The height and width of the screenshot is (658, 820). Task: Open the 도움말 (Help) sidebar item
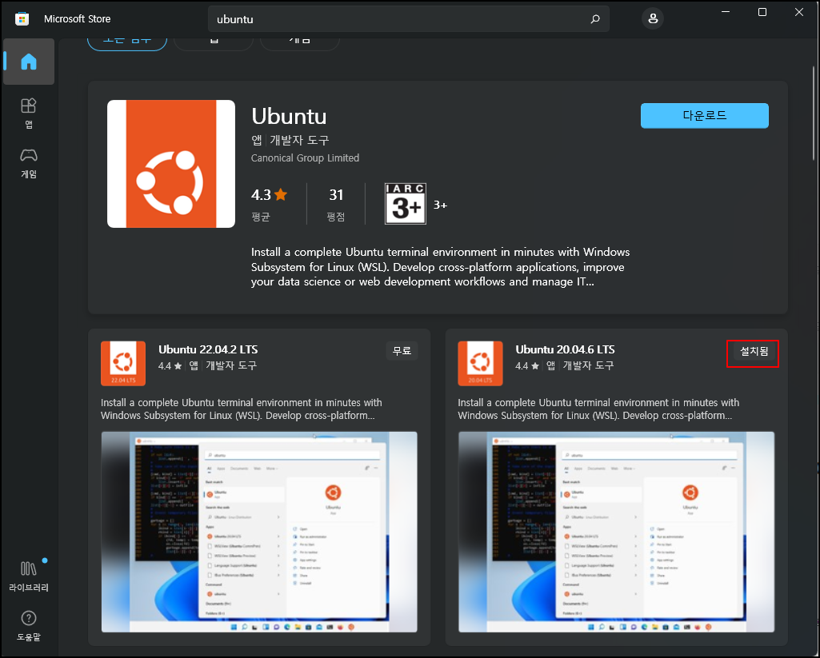tap(29, 625)
